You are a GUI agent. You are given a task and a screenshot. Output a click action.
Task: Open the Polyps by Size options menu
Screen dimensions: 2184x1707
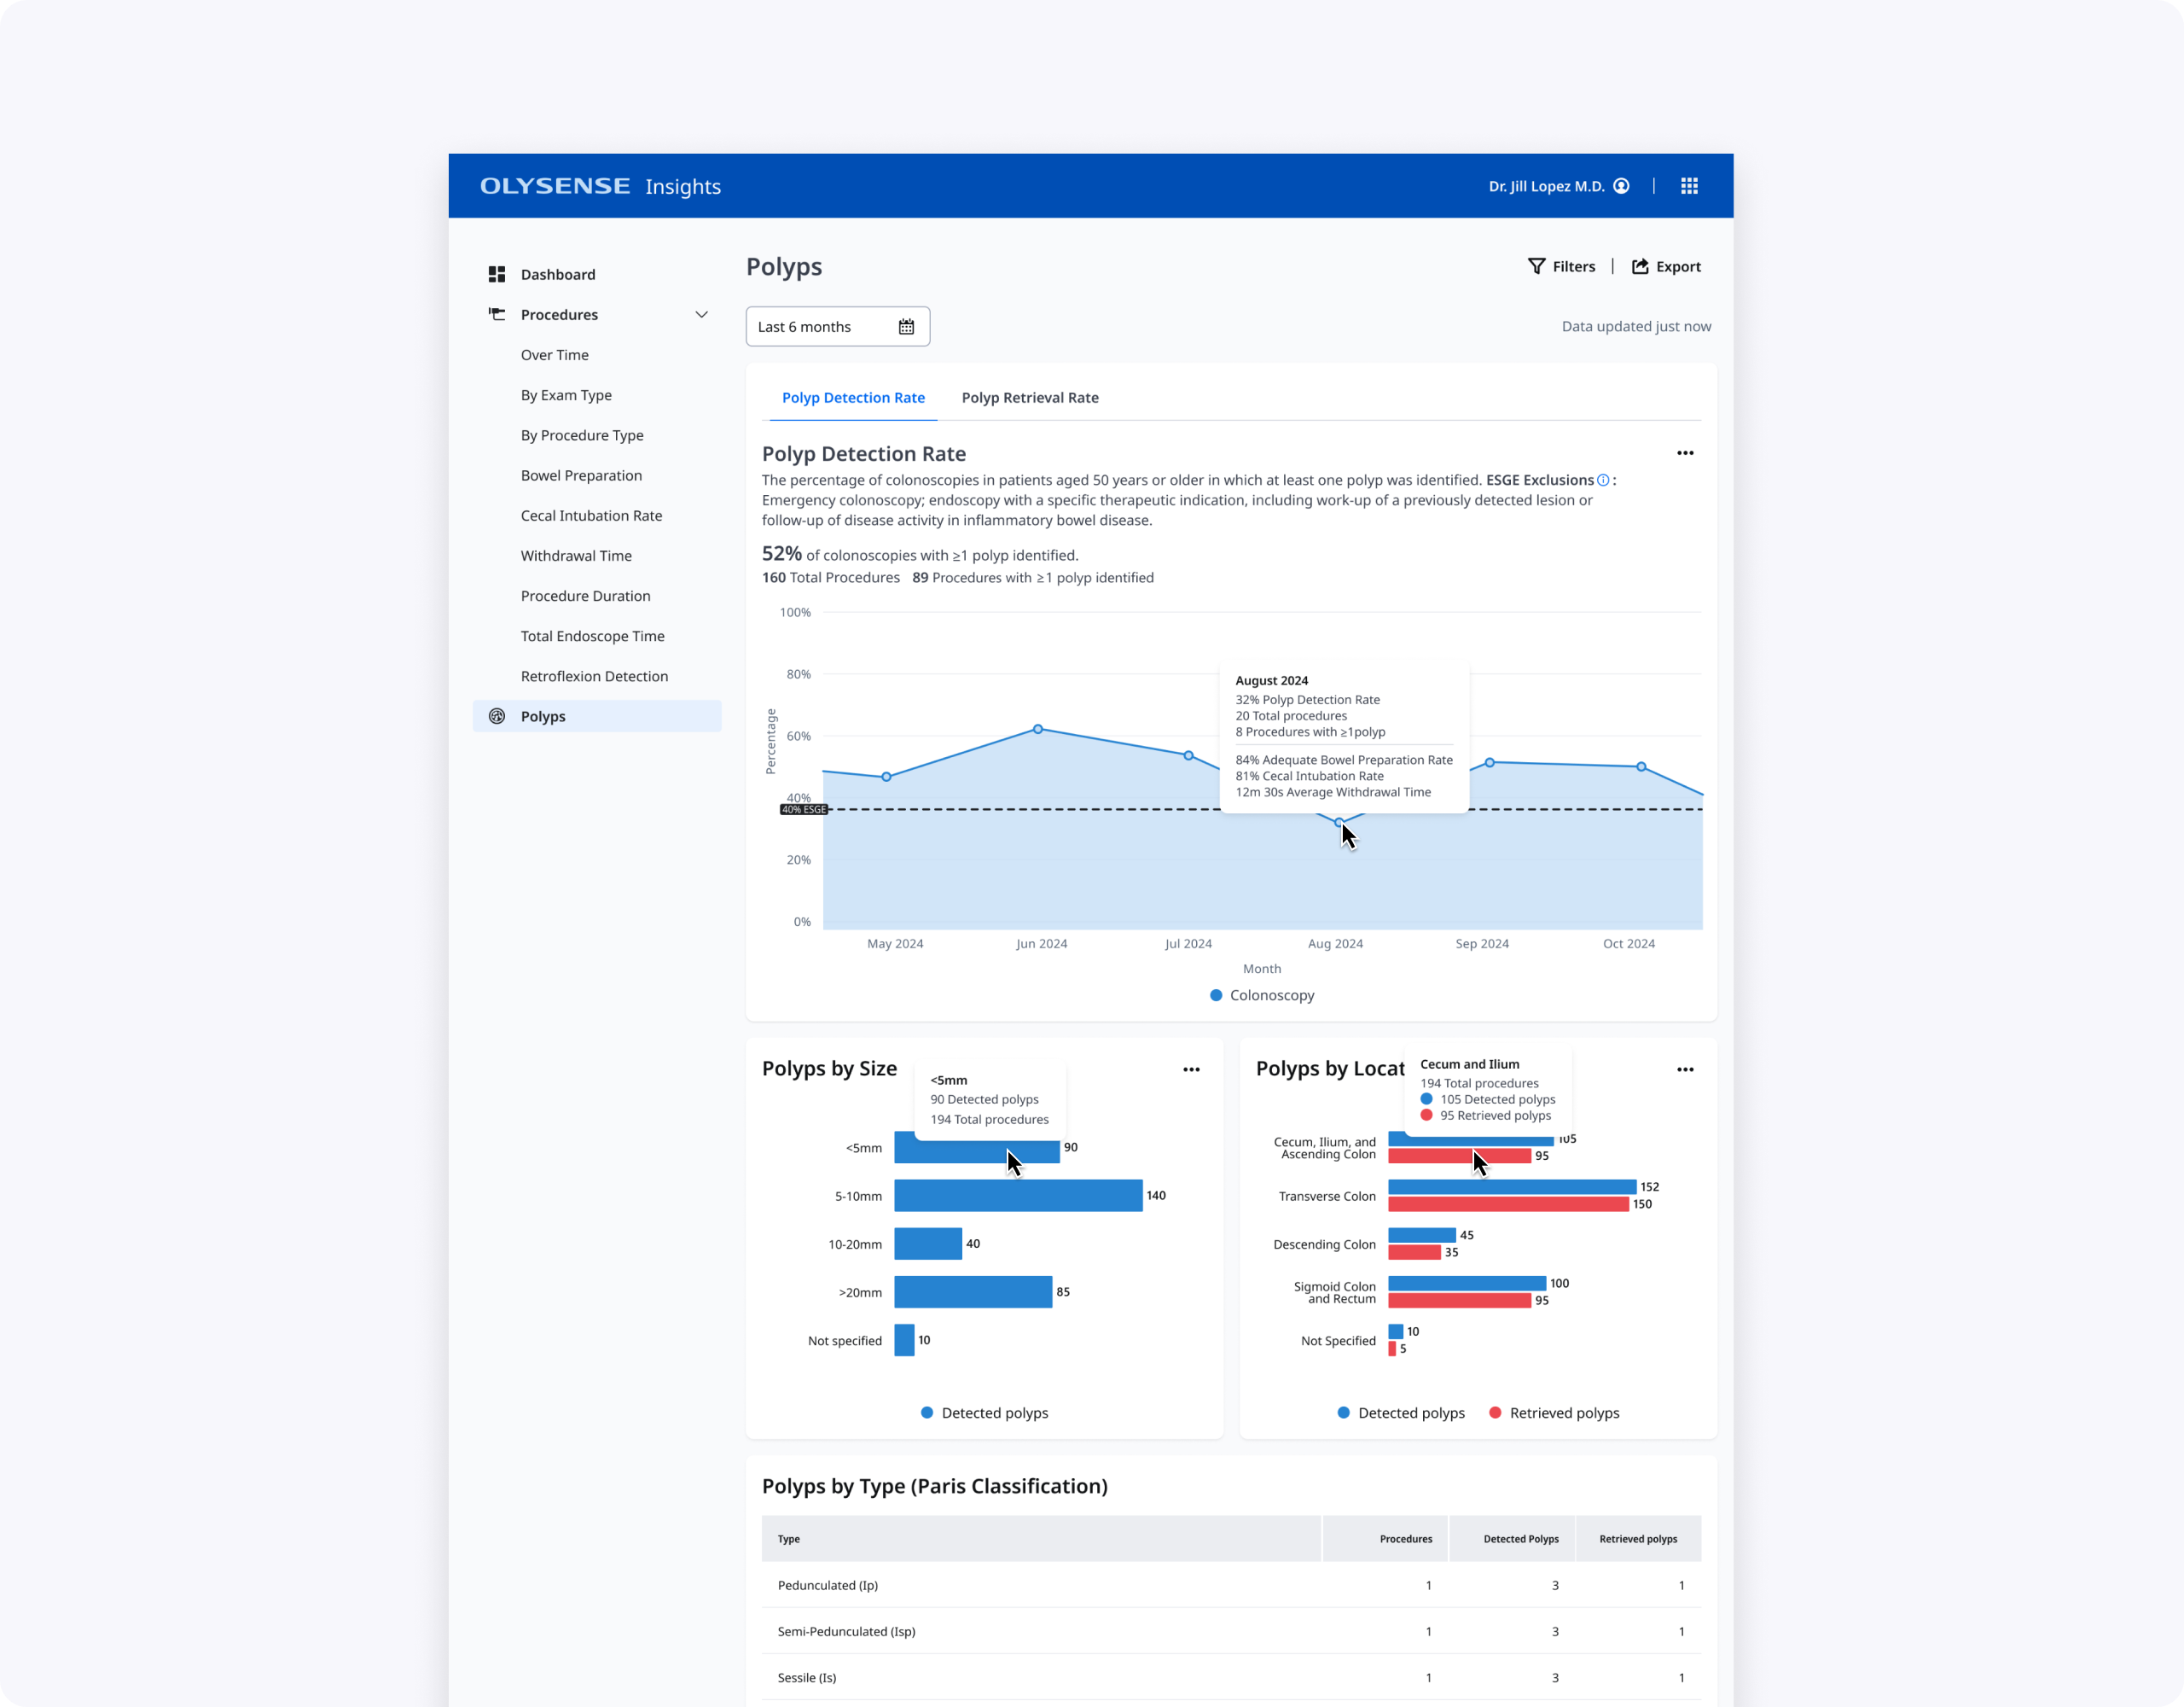click(1191, 1069)
